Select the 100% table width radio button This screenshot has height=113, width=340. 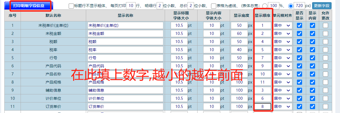point(265,6)
